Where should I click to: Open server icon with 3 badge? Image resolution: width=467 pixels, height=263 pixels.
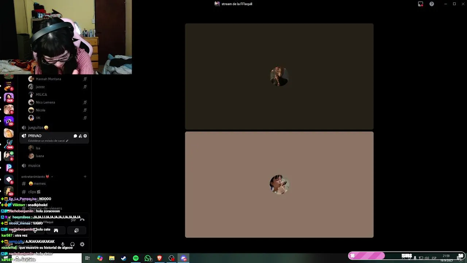(9, 179)
